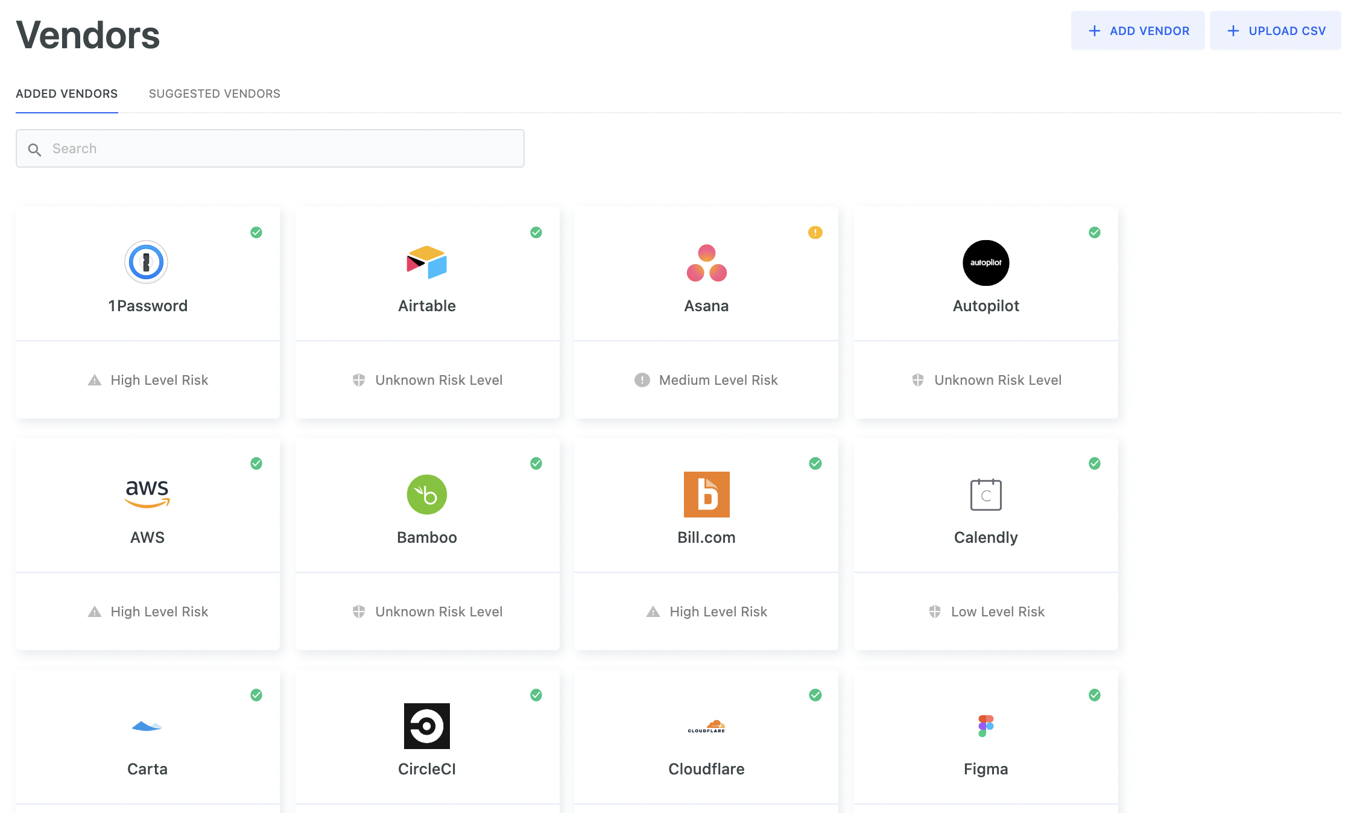Click green check status on Autopilot card
The image size is (1357, 813).
click(1095, 232)
